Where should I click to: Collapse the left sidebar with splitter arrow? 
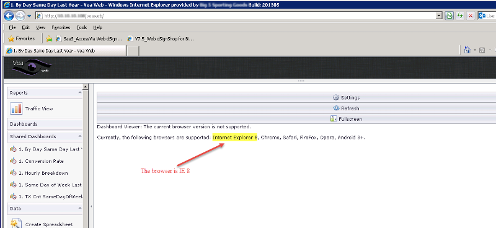[91, 206]
